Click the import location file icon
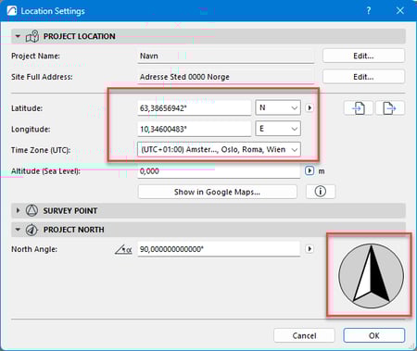 click(359, 108)
